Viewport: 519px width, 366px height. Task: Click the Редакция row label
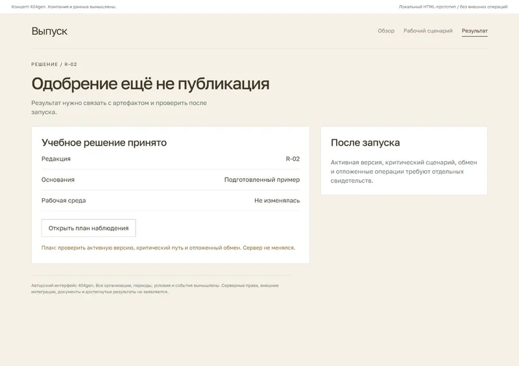tap(56, 159)
